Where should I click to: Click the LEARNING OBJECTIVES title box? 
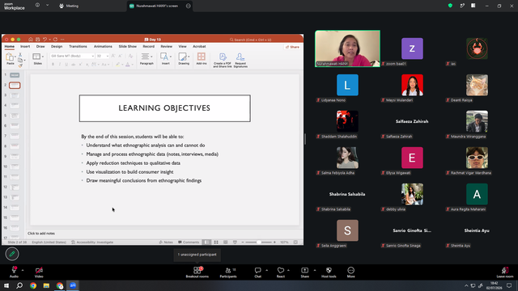pos(164,108)
